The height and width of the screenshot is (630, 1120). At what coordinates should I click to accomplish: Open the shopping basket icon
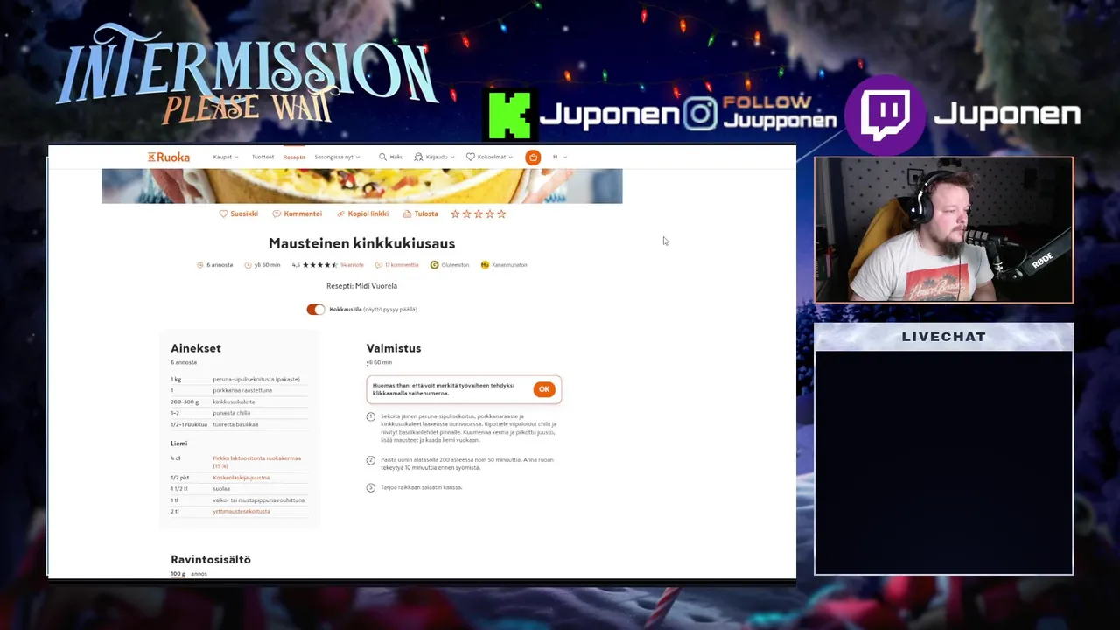533,157
